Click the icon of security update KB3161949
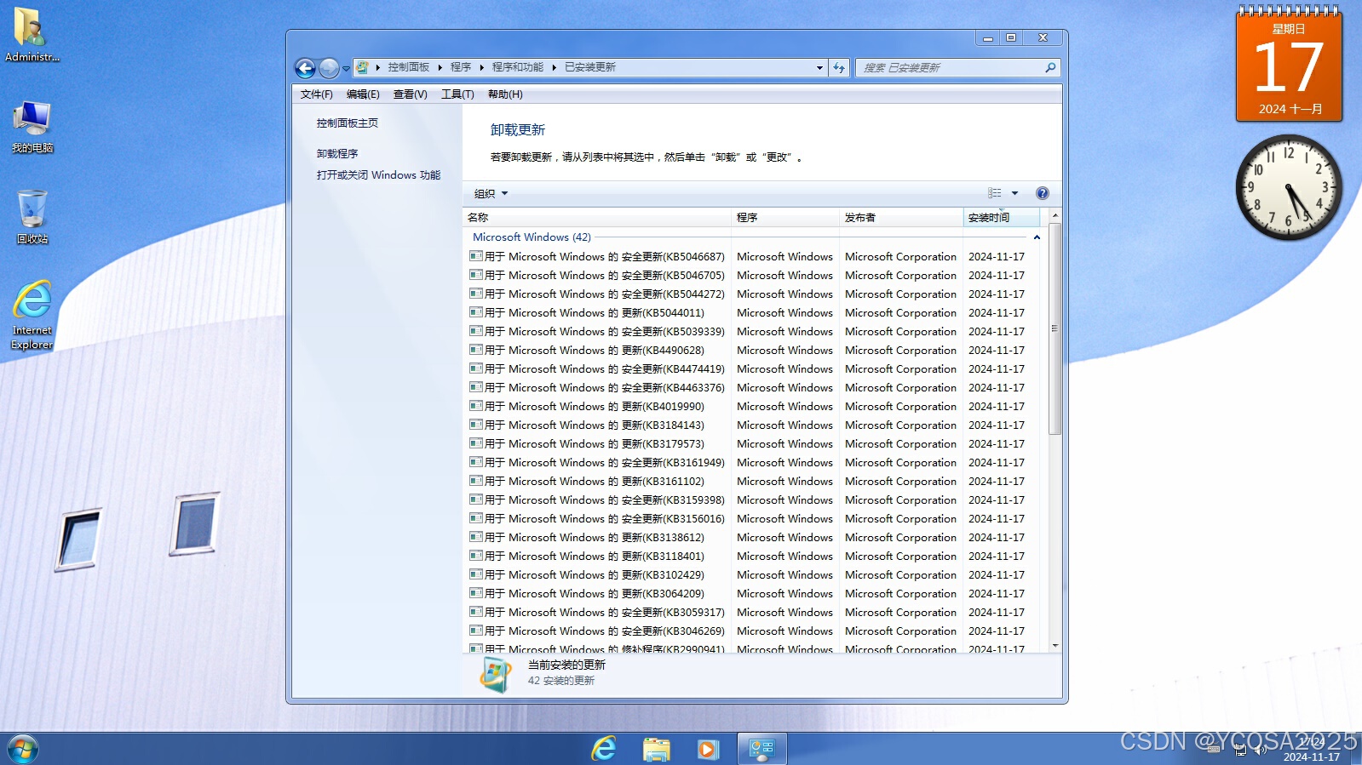 (476, 462)
